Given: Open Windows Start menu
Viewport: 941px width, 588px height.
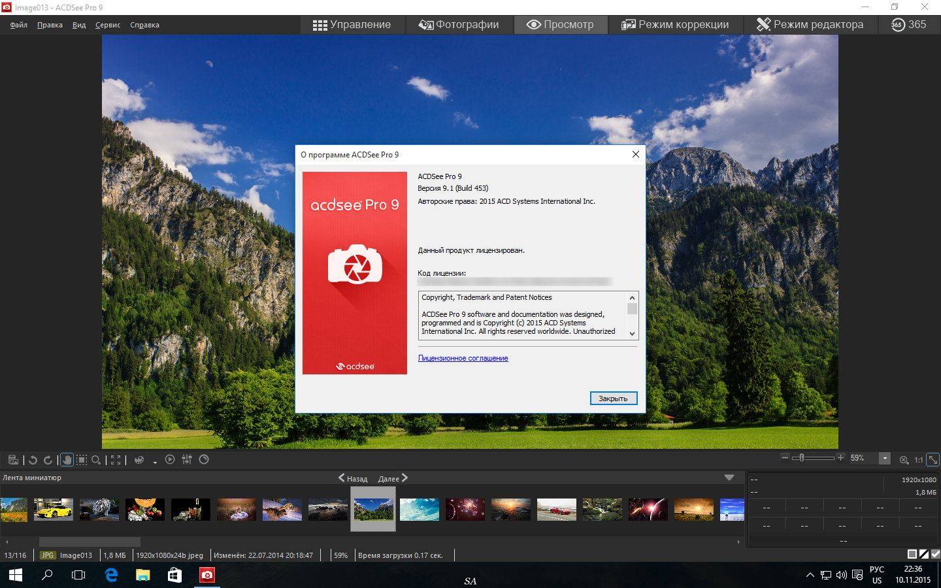Looking at the screenshot, I should coord(15,575).
